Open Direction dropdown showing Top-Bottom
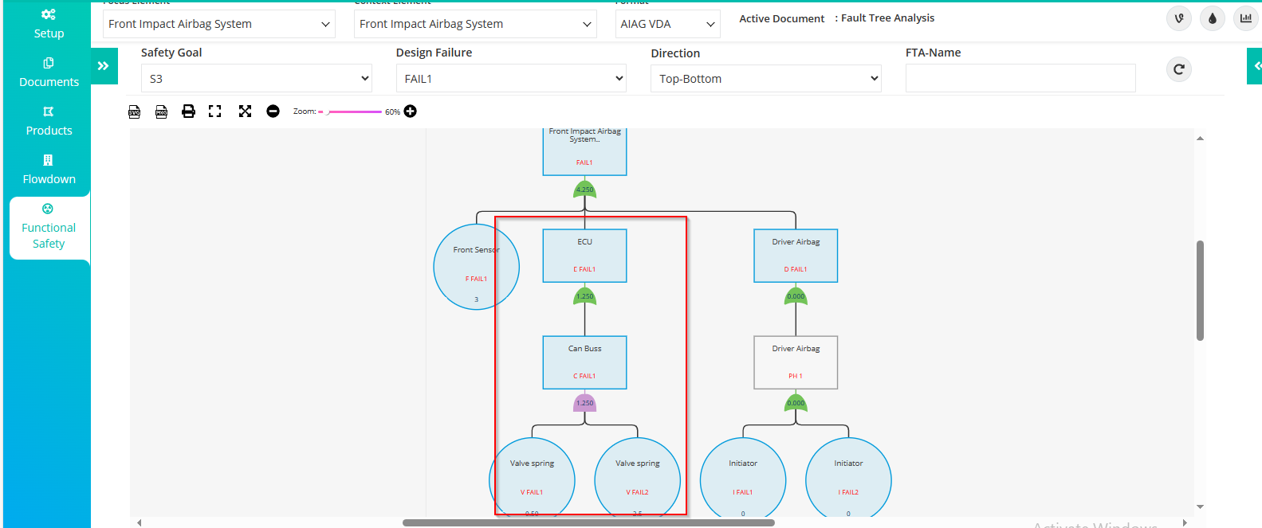Viewport: 1262px width, 528px height. (x=766, y=79)
